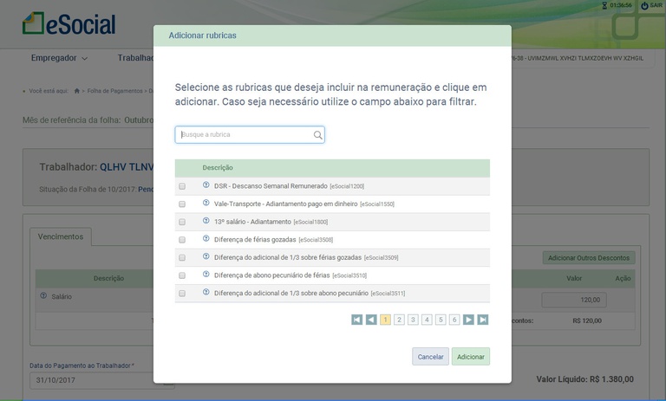The image size is (666, 401).
Task: Open info icon beside Salário row
Action: click(43, 295)
